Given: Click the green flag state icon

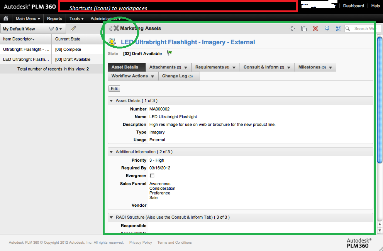Looking at the screenshot, I should [169, 53].
